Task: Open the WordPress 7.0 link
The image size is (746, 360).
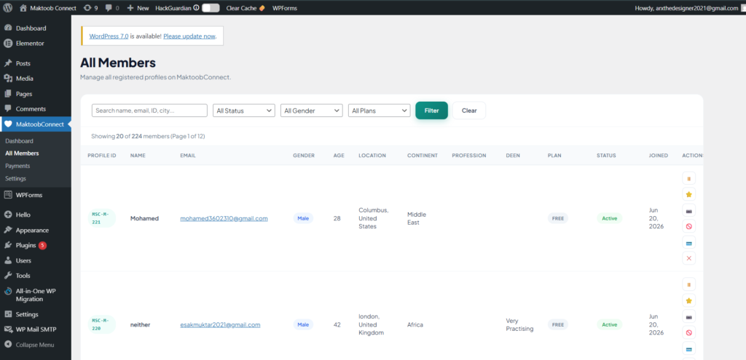Action: click(109, 36)
